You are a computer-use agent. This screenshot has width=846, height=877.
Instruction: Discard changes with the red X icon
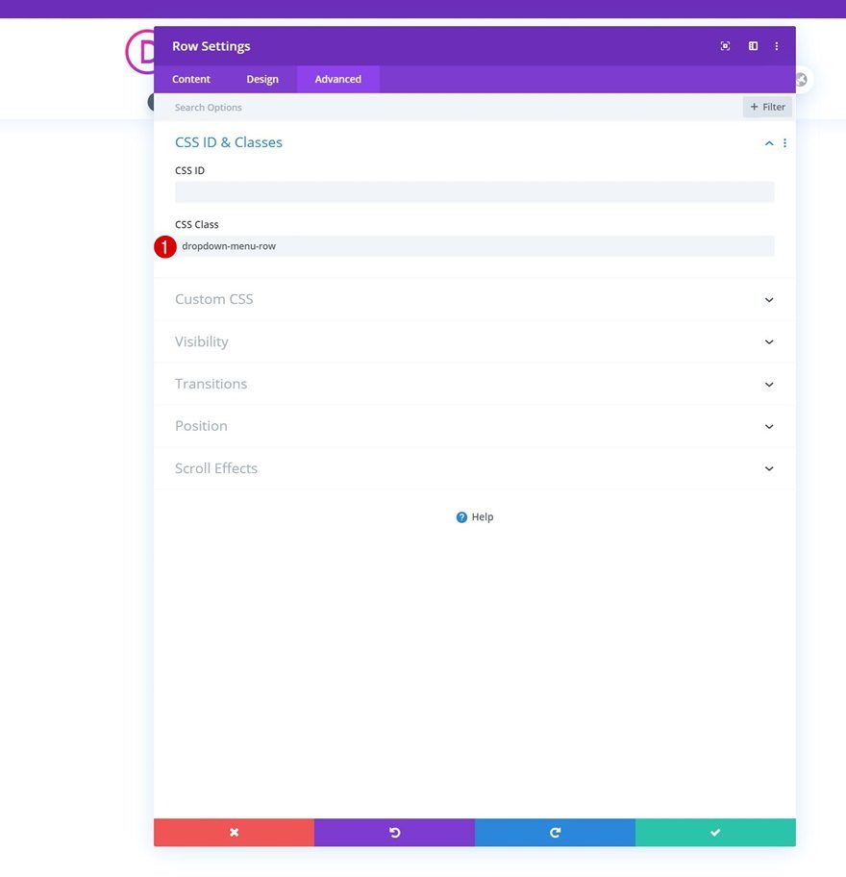234,832
